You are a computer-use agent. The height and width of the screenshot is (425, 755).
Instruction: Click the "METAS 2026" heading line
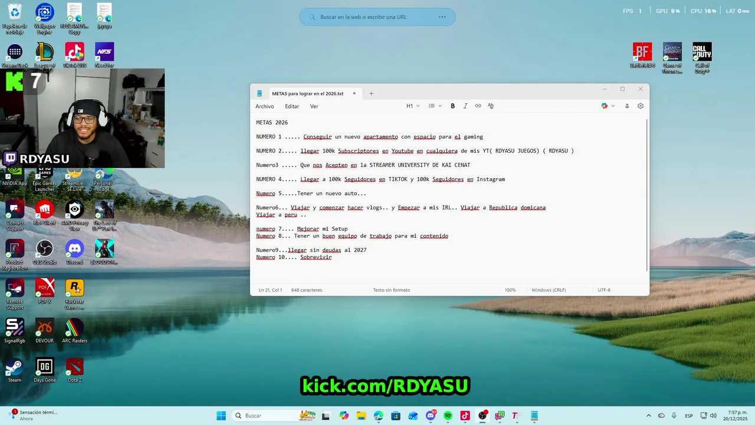(x=272, y=123)
